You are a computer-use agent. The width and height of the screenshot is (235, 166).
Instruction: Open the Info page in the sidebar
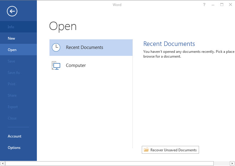coord(19,27)
